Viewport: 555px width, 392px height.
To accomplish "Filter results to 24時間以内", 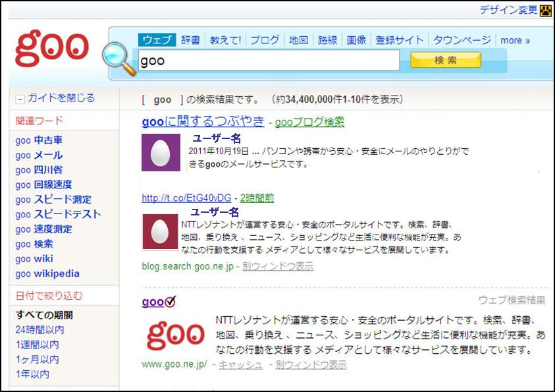I will (x=40, y=330).
